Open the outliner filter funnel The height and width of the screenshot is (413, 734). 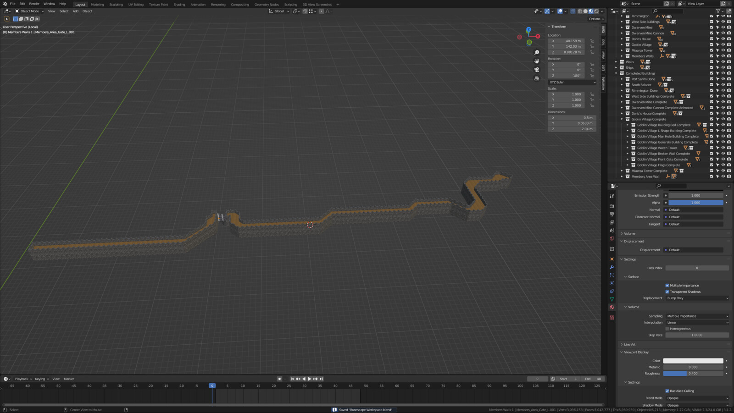[718, 11]
